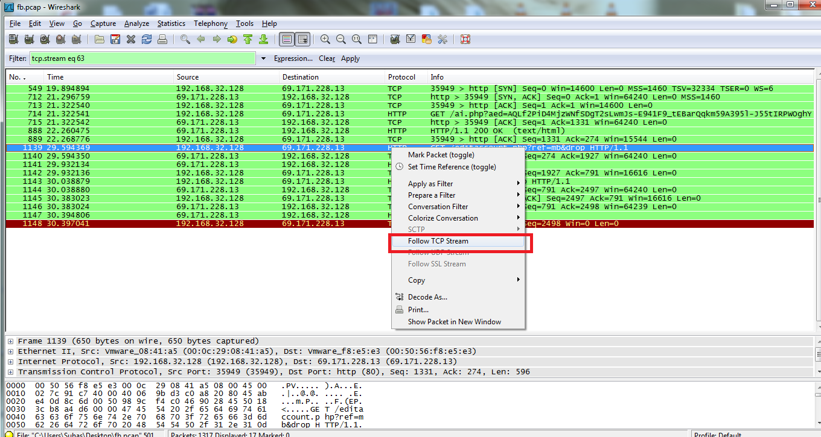Viewport: 821px width, 437px height.
Task: Sort by the Time column header
Action: 109,77
